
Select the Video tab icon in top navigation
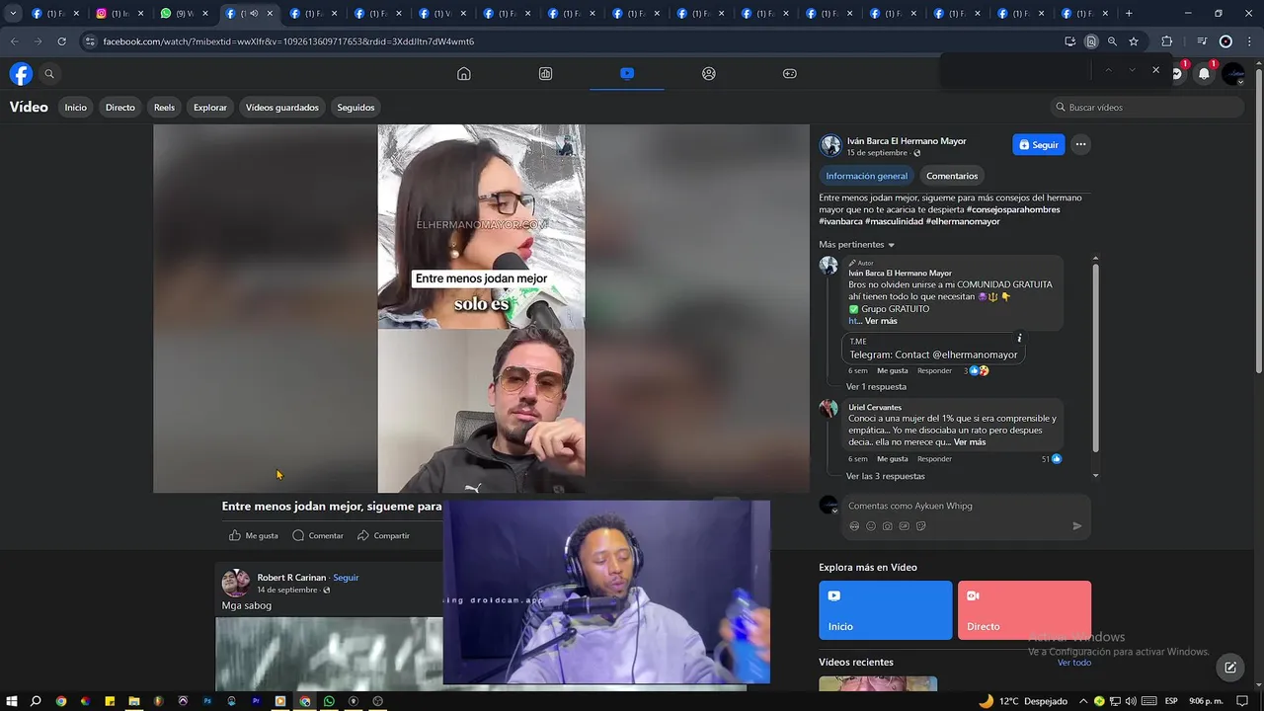[627, 74]
